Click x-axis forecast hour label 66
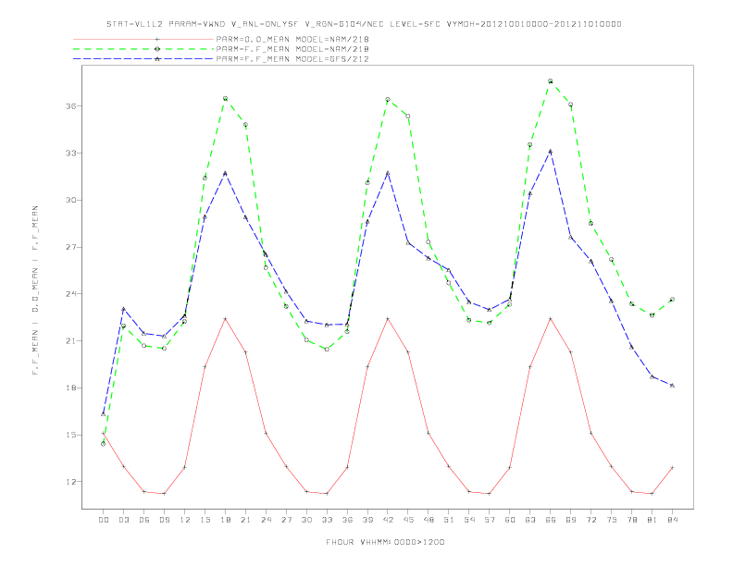Viewport: 733px width, 566px height. (x=551, y=520)
